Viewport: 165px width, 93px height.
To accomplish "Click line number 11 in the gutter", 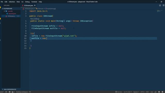I will 25,38.
